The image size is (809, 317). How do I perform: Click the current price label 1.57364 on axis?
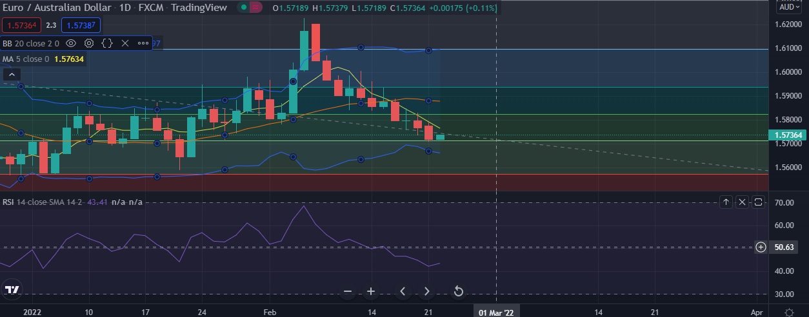tap(786, 135)
